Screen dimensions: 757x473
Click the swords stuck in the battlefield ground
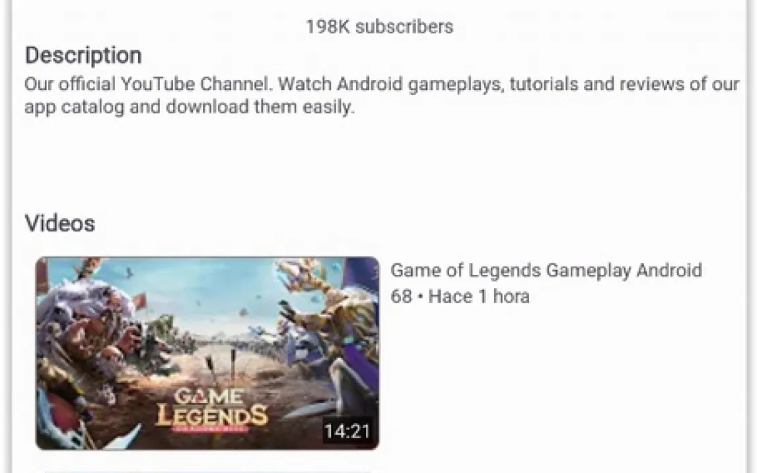222,365
